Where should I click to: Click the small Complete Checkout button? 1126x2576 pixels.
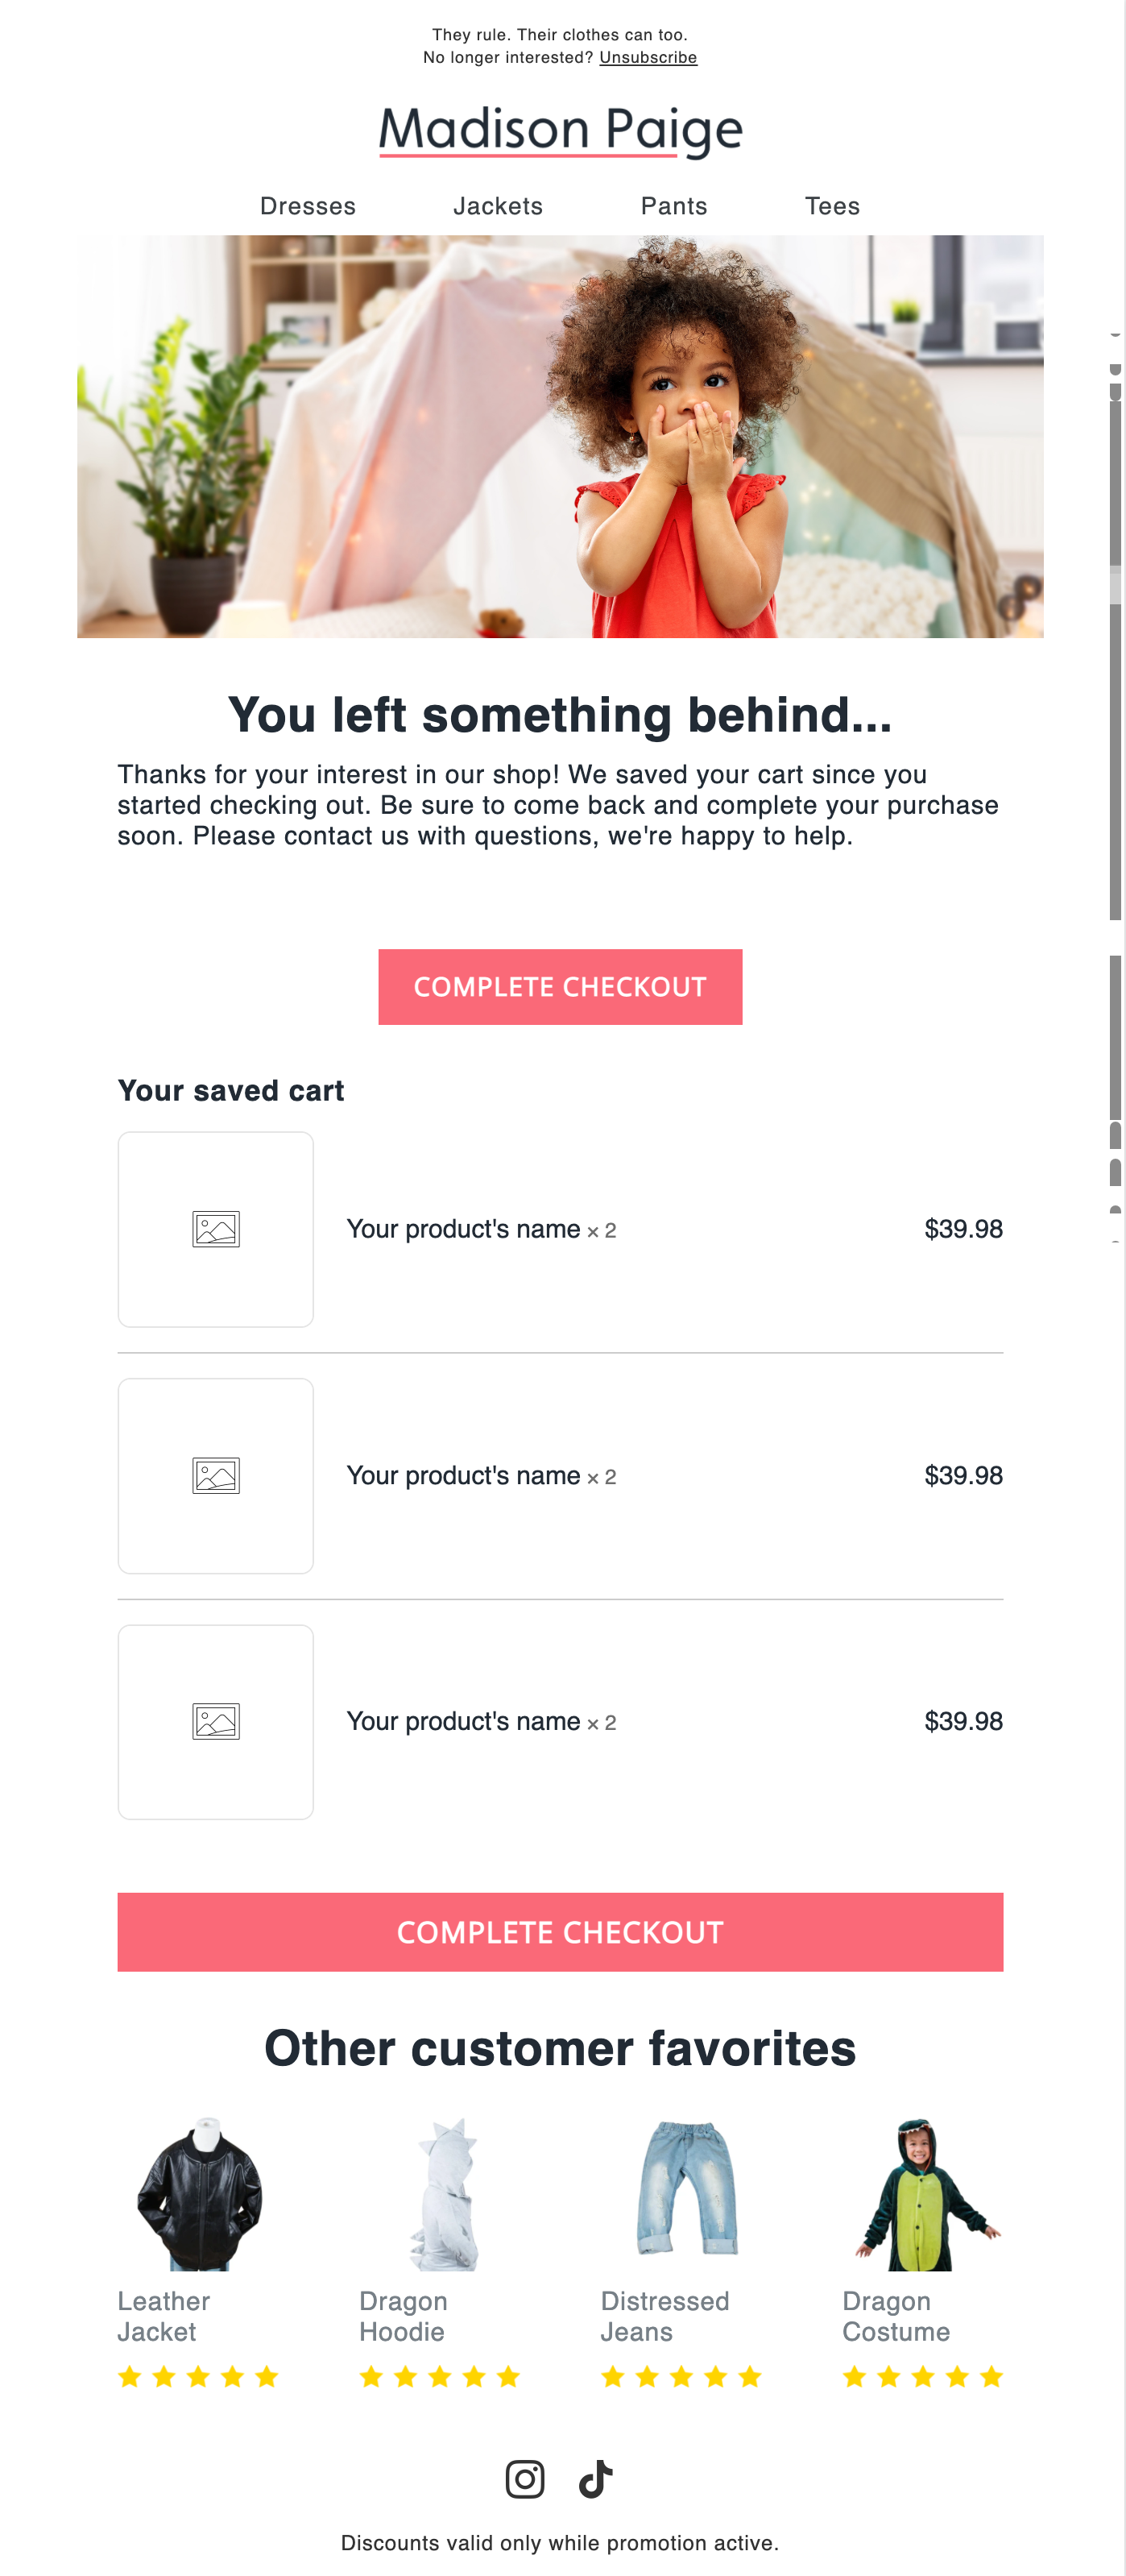tap(560, 987)
